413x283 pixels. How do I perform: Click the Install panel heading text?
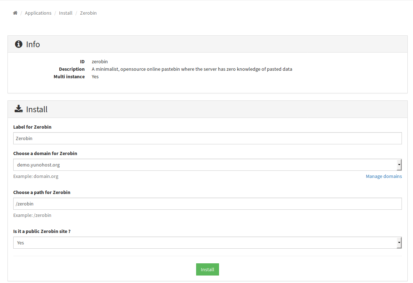(36, 109)
